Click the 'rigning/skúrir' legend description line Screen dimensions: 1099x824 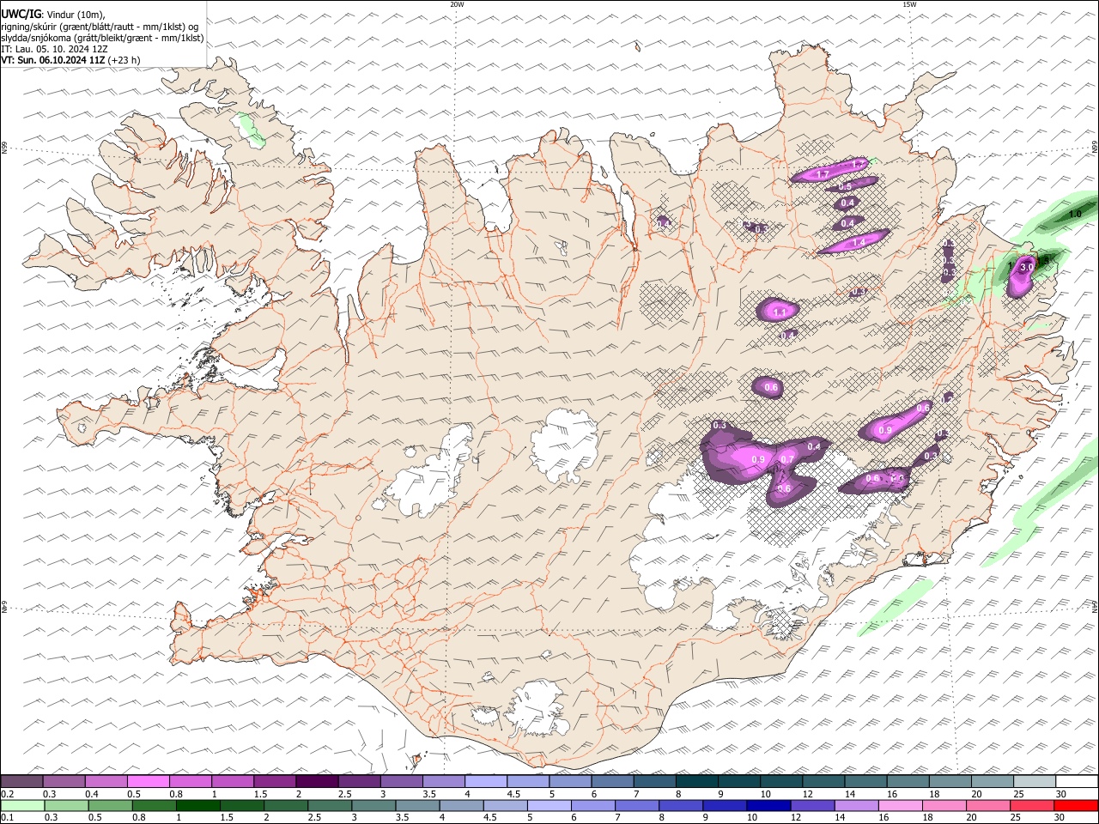99,26
